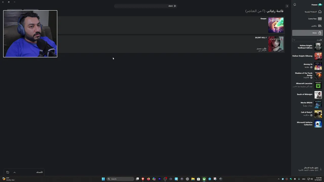Screen dimensions: 324x182
Task: Click the back chevron near sidebar
Action: (x=287, y=6)
